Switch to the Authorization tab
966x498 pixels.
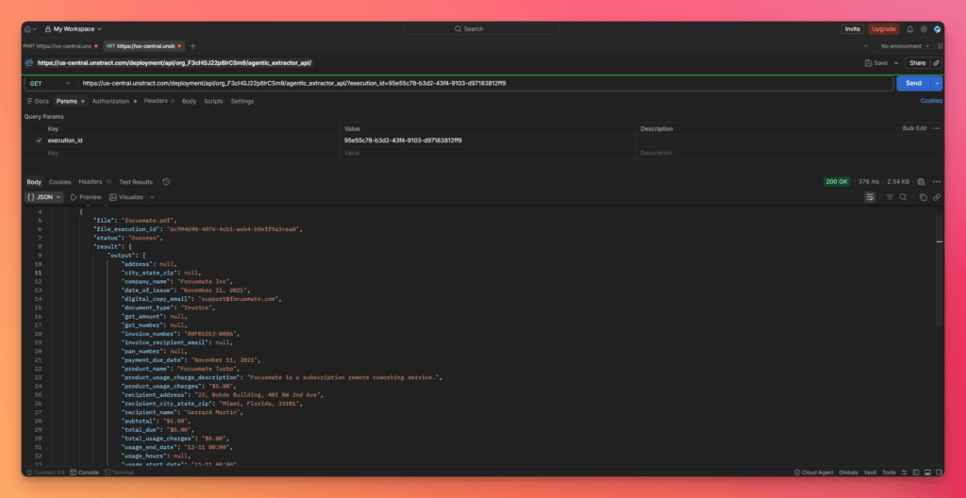(111, 101)
